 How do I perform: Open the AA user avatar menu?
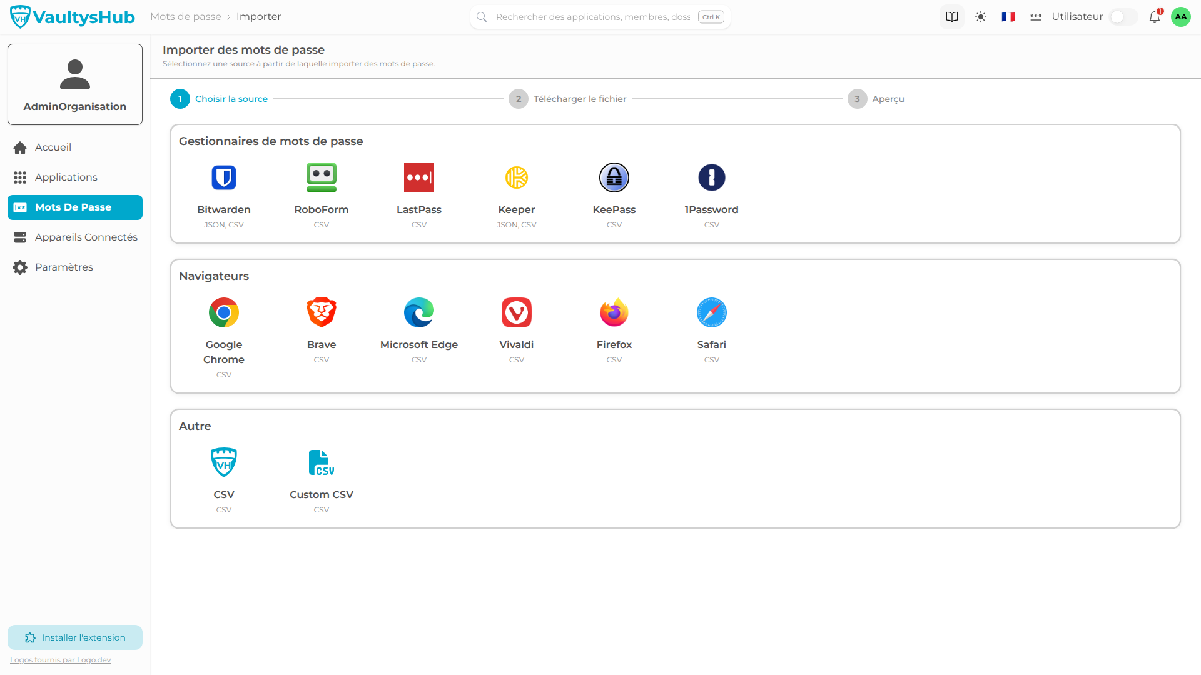pyautogui.click(x=1181, y=17)
